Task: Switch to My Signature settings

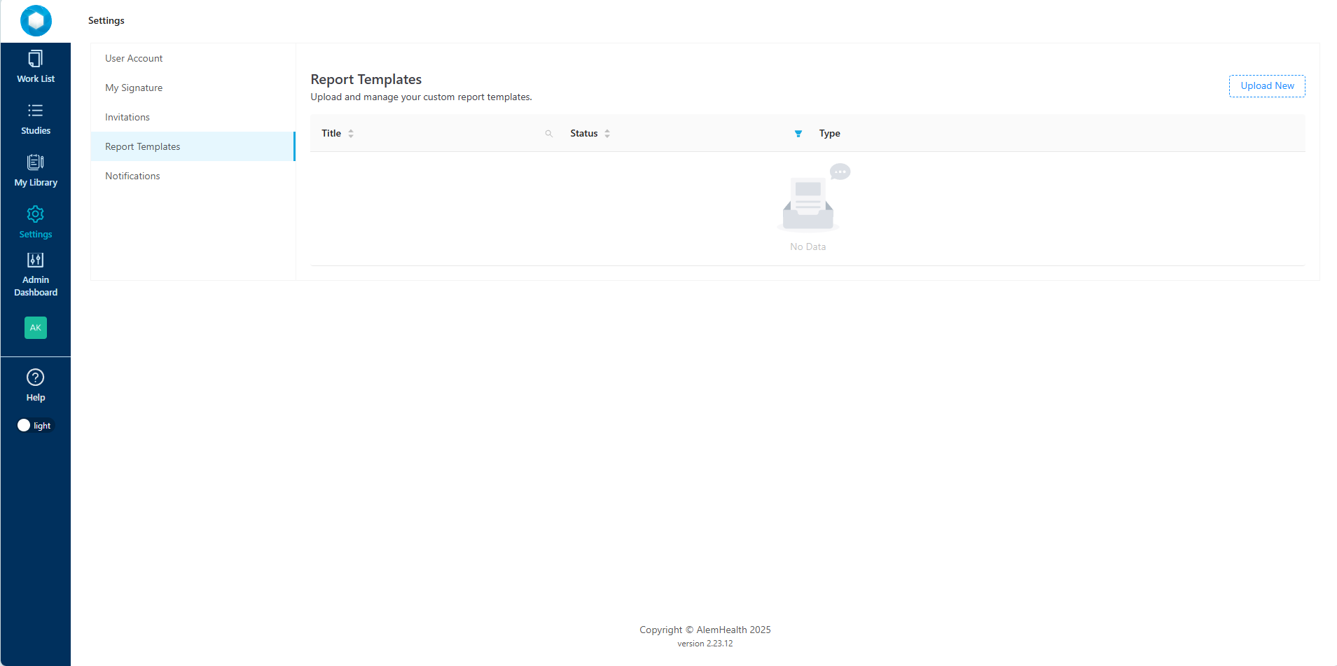Action: (x=134, y=88)
